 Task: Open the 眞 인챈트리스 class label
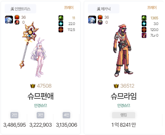20,9
